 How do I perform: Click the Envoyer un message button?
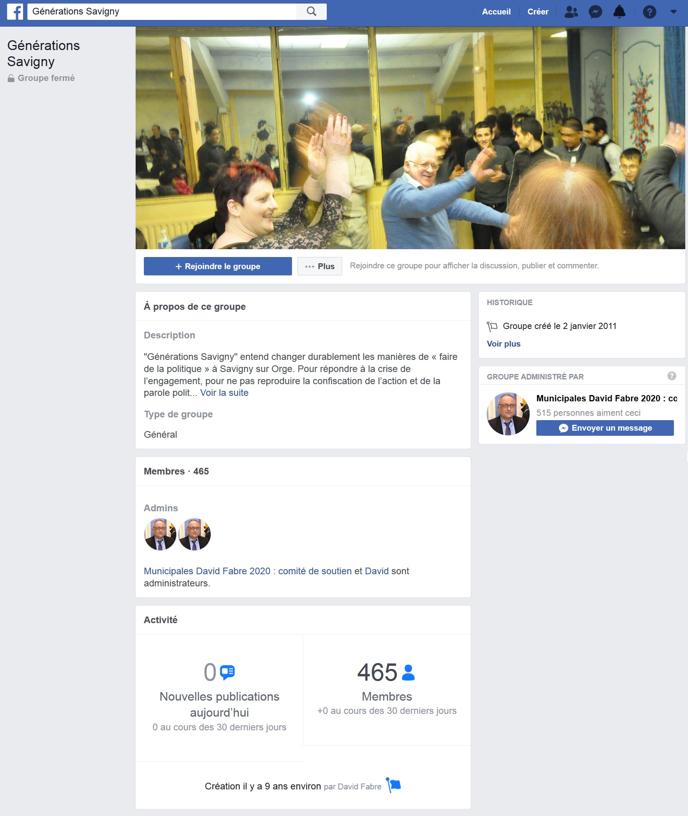click(605, 428)
